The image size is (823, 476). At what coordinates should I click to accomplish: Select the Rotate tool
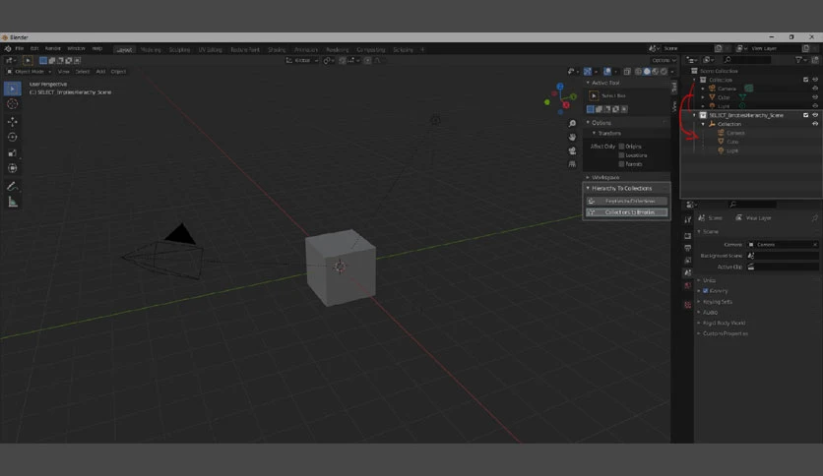[13, 137]
